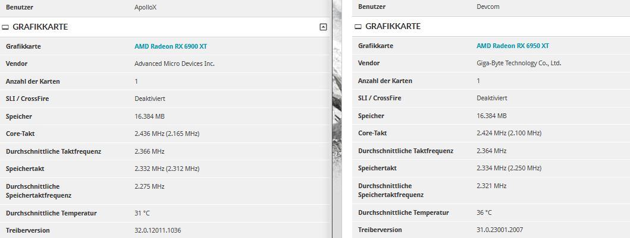Collapse the left GRAFIKKARTE section

coord(323,27)
